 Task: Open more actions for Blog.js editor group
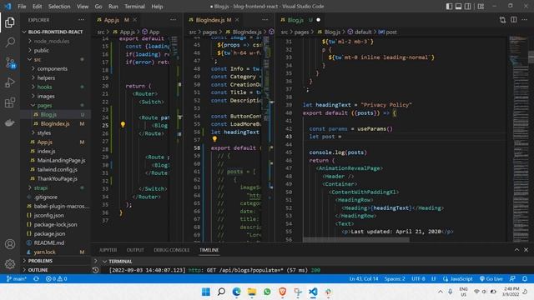click(x=525, y=20)
